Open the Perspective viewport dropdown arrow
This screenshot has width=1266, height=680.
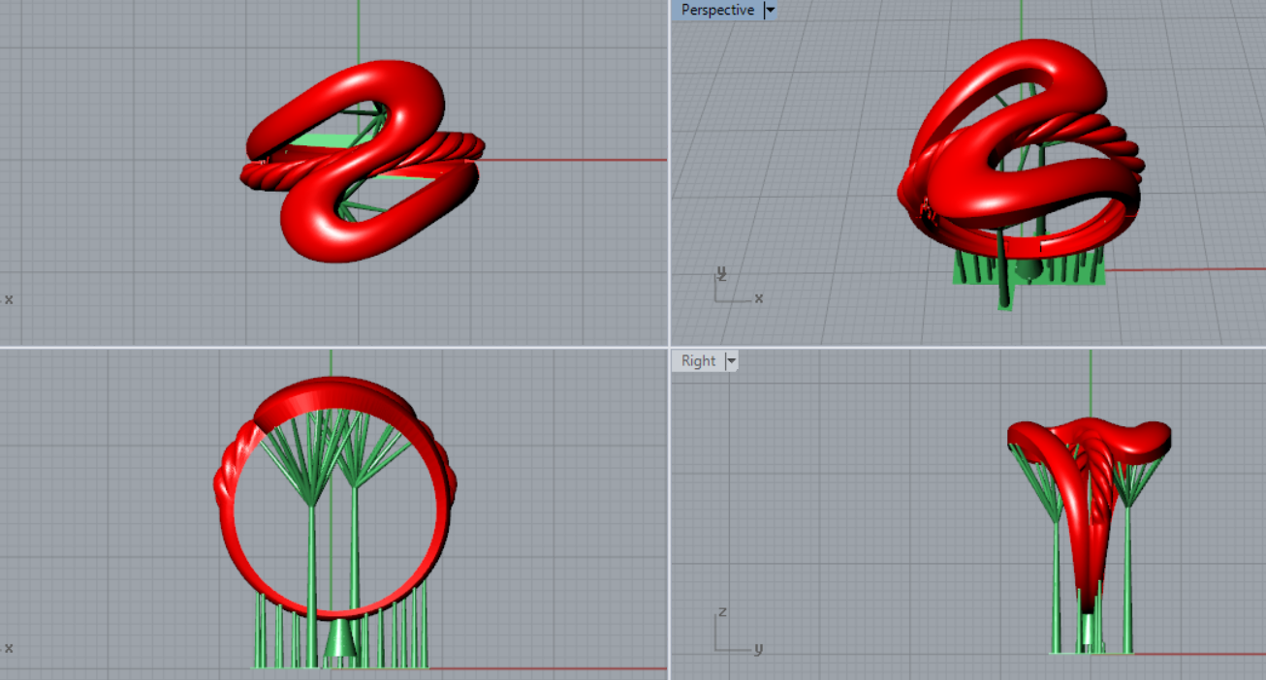point(770,10)
